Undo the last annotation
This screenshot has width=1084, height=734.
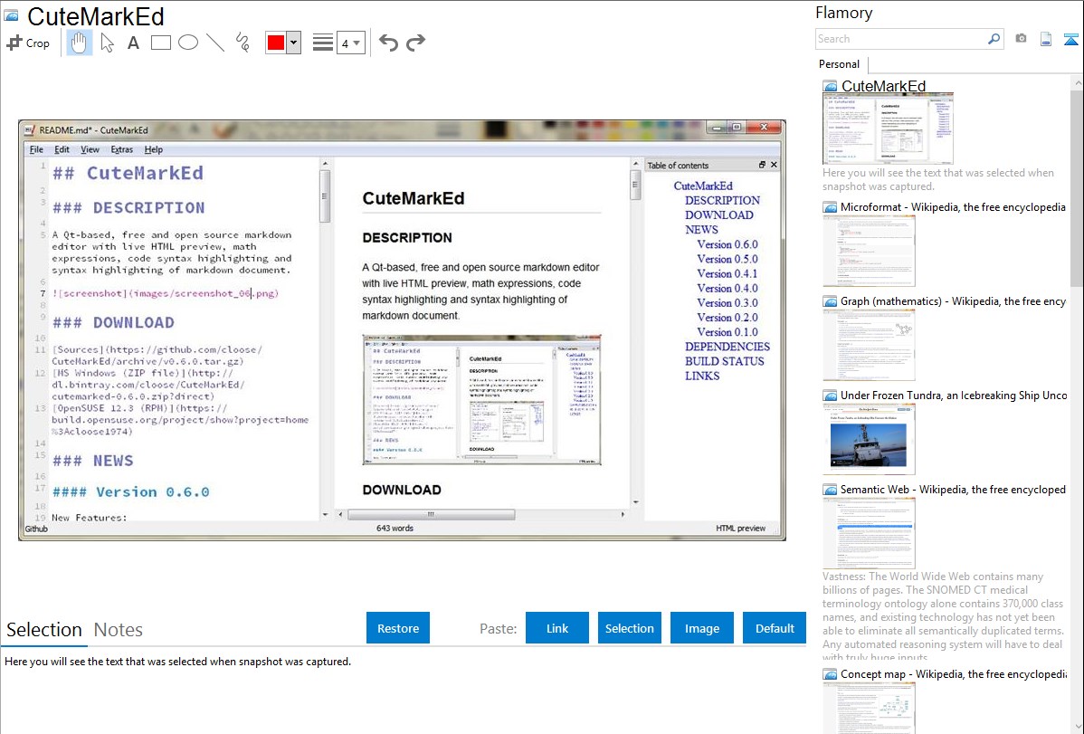point(388,43)
